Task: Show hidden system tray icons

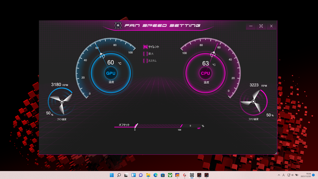Action: click(279, 175)
